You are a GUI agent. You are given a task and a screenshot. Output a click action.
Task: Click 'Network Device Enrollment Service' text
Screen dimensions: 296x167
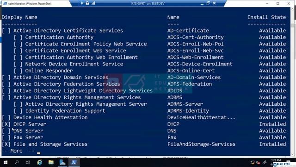[74, 64]
